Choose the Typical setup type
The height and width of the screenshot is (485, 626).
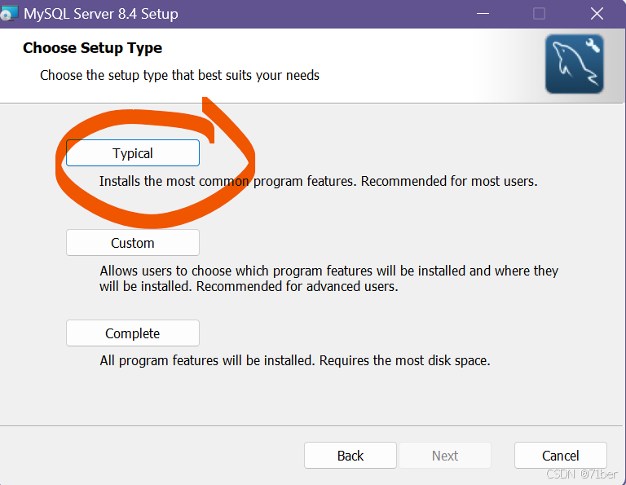point(133,153)
